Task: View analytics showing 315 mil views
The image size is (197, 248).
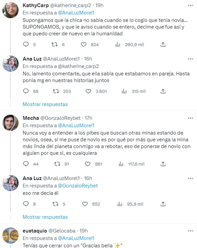Action: coord(124,91)
